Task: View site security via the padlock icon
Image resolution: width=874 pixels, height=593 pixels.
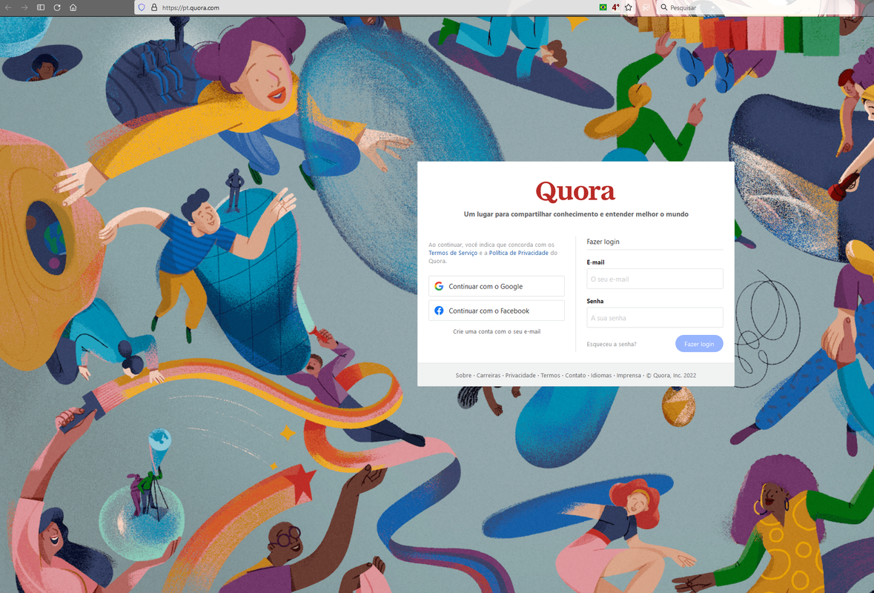Action: click(x=154, y=7)
